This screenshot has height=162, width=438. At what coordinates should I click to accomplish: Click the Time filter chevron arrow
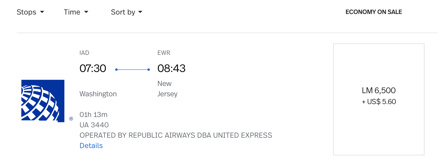tap(87, 12)
